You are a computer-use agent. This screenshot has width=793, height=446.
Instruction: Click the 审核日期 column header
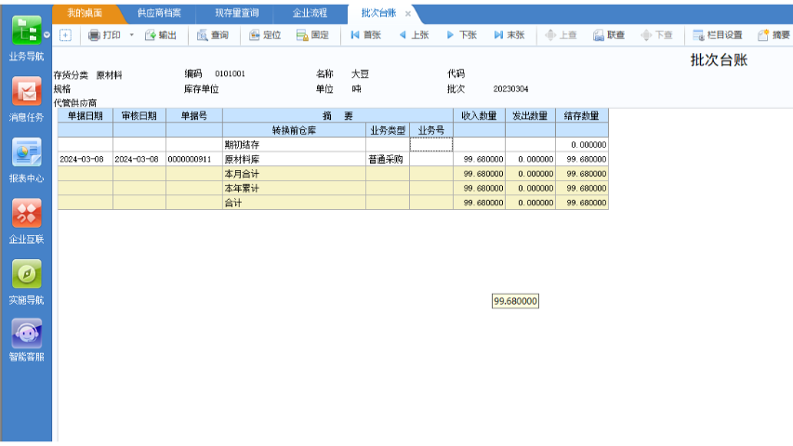pos(139,116)
